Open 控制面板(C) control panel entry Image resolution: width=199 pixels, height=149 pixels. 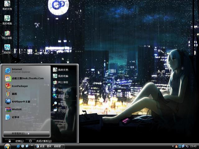pos(64,90)
